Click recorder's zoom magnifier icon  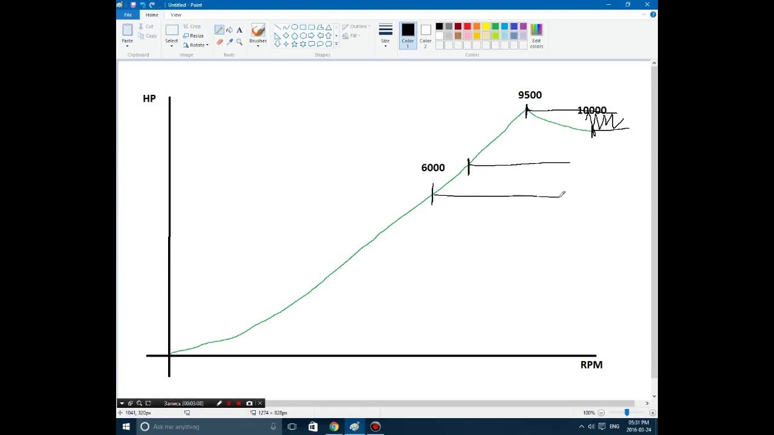pyautogui.click(x=139, y=403)
